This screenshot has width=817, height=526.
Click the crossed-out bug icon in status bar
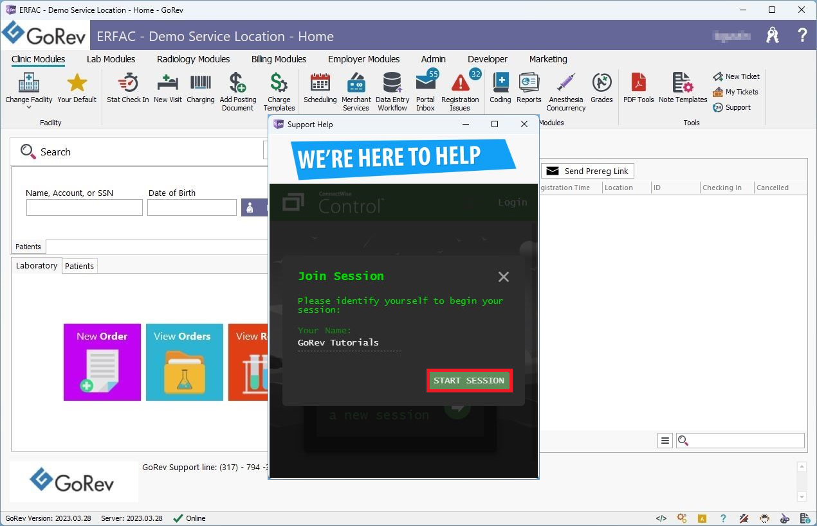point(744,518)
